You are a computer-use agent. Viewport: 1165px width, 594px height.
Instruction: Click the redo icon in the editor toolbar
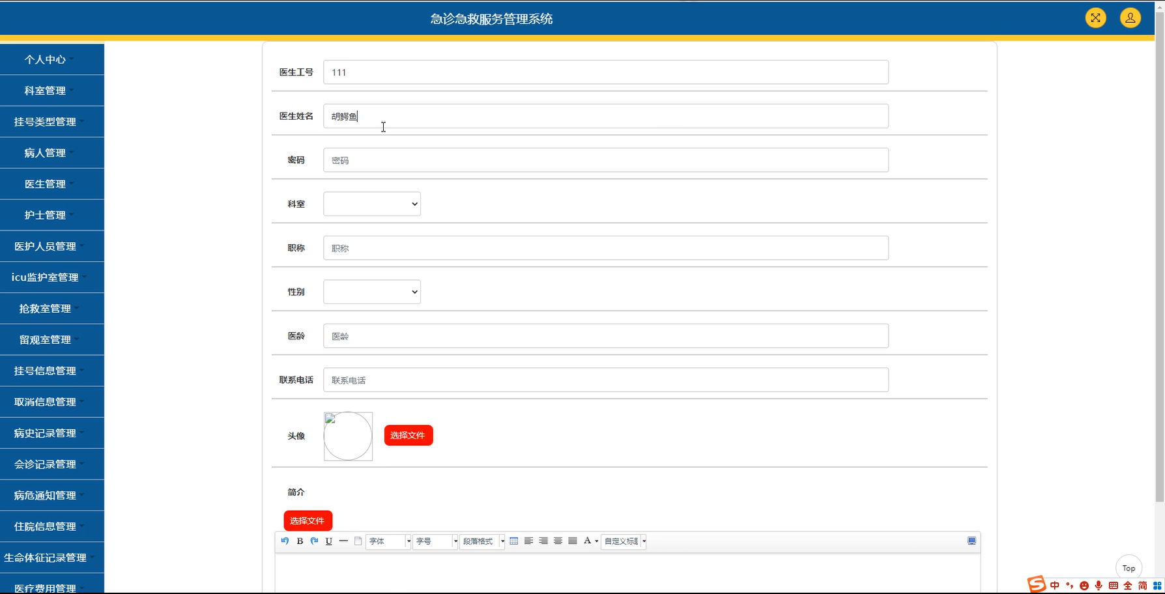[313, 541]
